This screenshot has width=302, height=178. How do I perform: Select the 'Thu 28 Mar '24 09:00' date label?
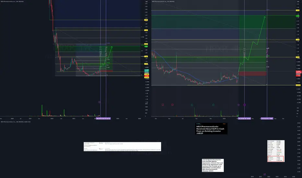244,118
